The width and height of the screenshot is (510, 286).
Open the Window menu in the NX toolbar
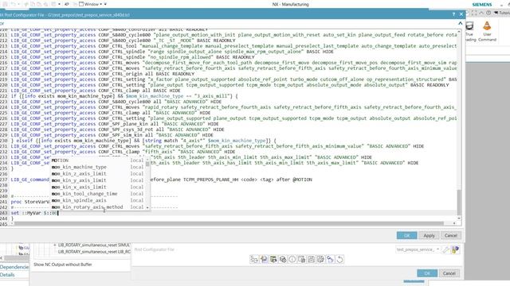click(90, 4)
